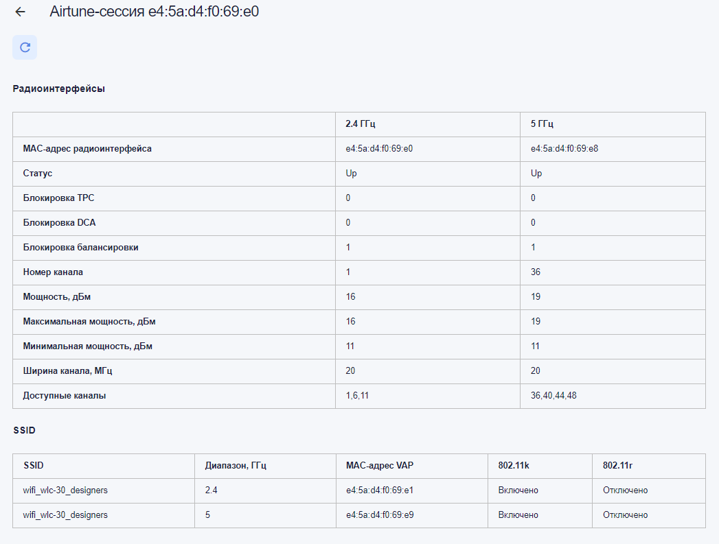Click the Блокировка TPC row label
The width and height of the screenshot is (719, 544).
click(58, 198)
